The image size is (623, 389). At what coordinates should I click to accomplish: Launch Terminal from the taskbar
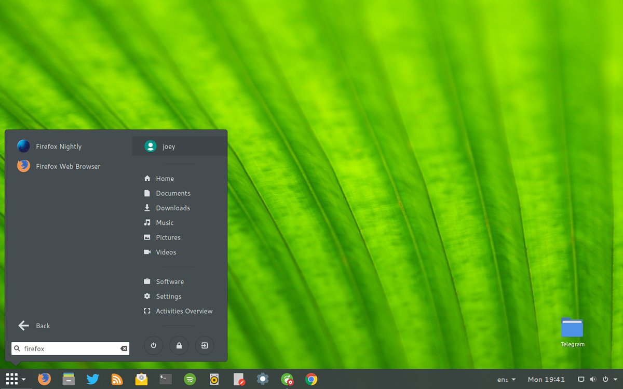166,379
